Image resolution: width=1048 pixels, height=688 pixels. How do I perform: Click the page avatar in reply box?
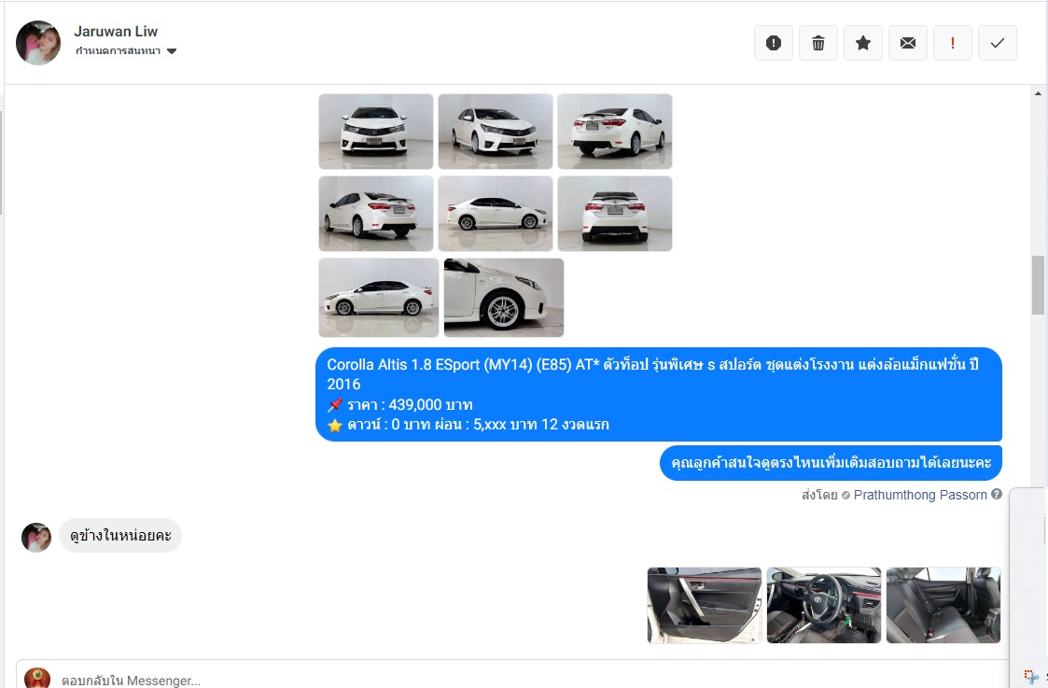37,678
